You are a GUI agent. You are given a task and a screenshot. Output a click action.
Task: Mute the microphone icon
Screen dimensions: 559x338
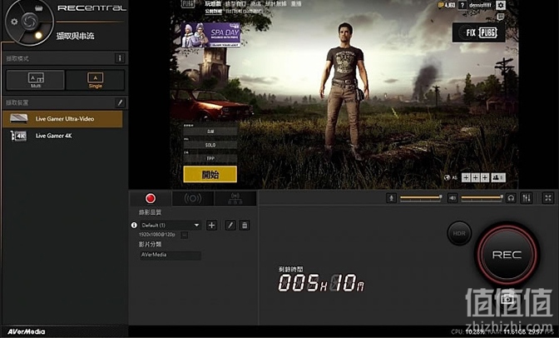pyautogui.click(x=391, y=198)
